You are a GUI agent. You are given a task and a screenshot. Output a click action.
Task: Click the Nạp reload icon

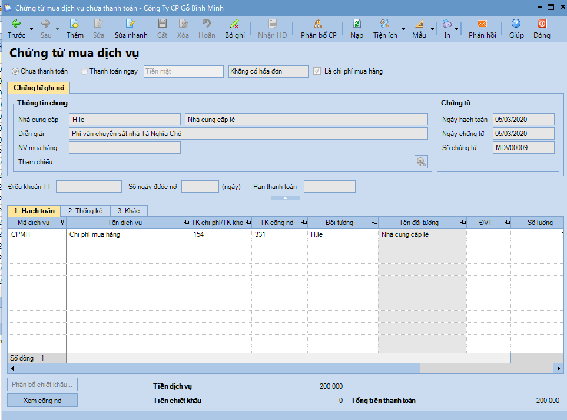point(357,24)
